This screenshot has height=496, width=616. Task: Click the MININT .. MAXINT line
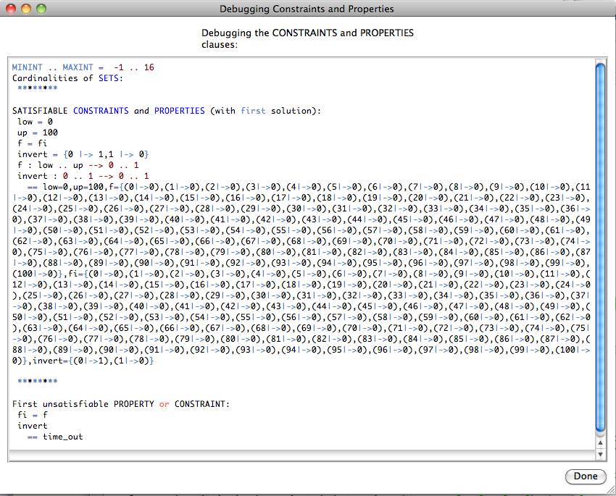pos(83,67)
